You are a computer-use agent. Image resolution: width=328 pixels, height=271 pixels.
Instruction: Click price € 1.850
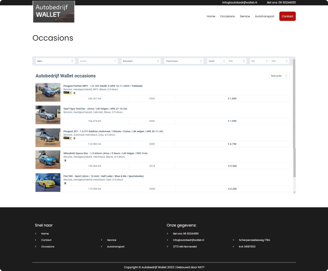pos(232,98)
